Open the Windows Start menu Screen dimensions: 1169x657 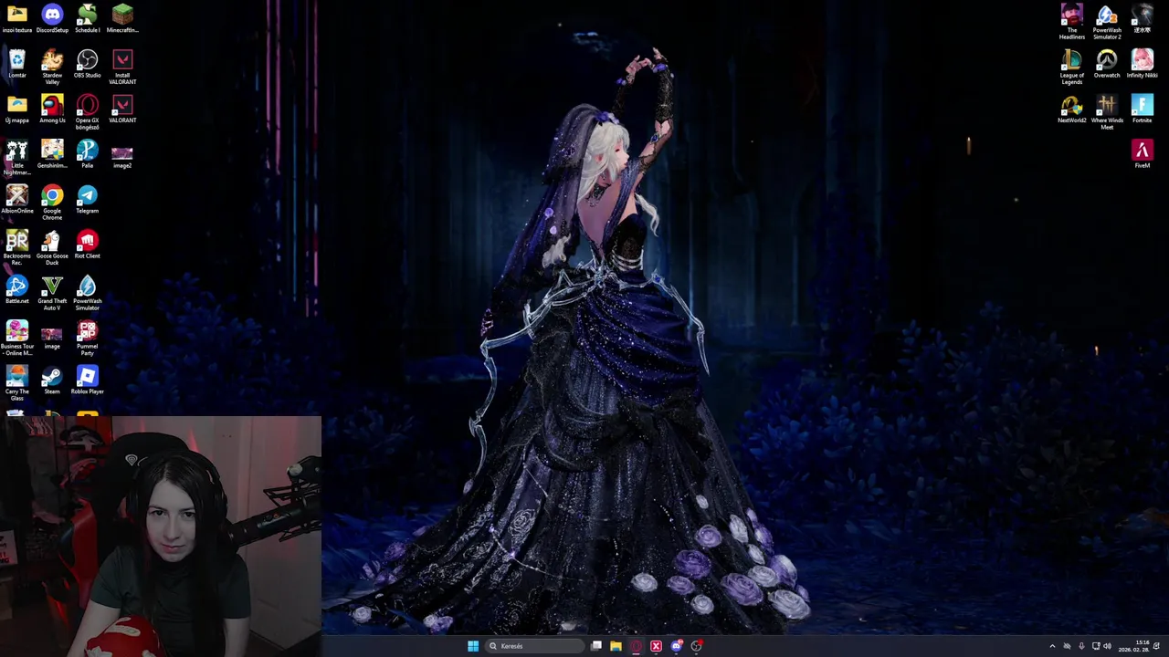(473, 646)
